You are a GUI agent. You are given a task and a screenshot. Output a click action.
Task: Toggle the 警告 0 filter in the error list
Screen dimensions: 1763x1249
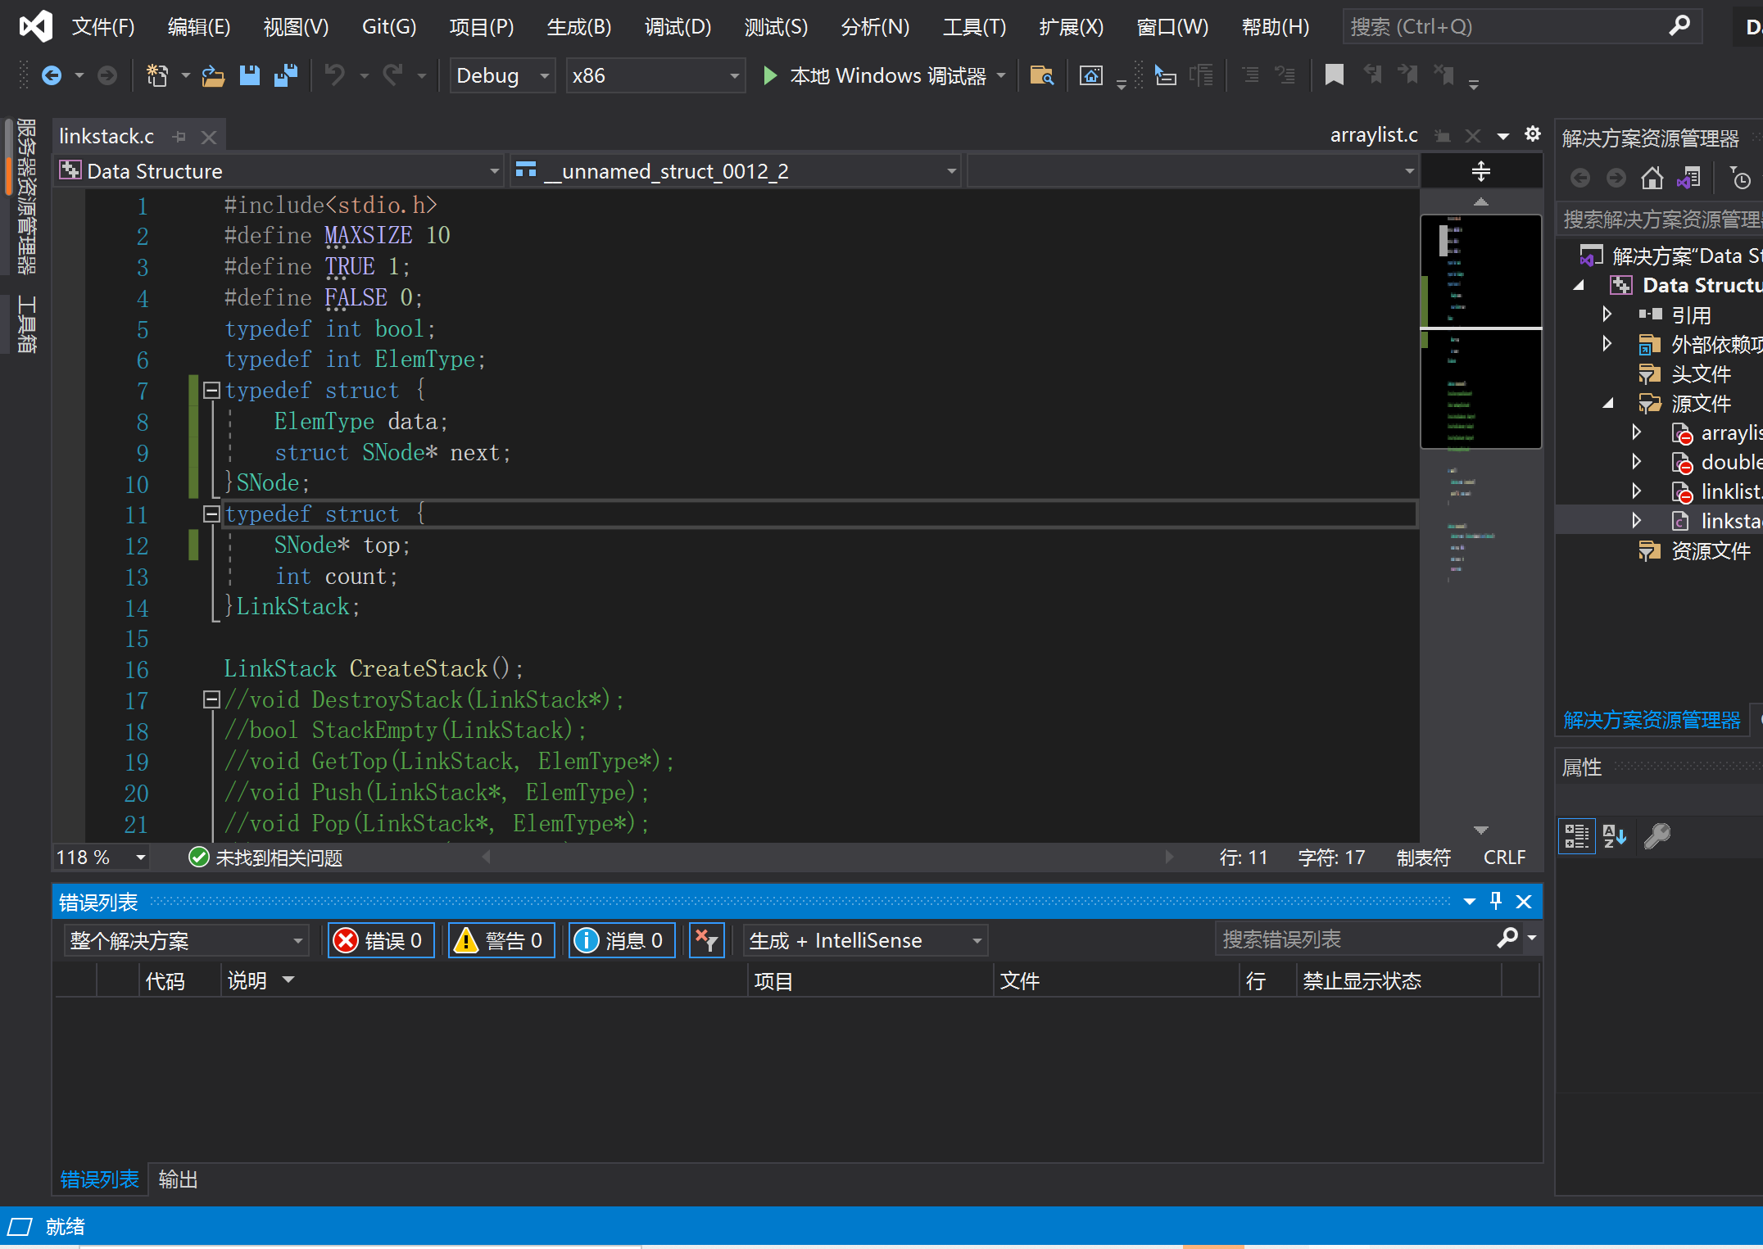pyautogui.click(x=501, y=939)
